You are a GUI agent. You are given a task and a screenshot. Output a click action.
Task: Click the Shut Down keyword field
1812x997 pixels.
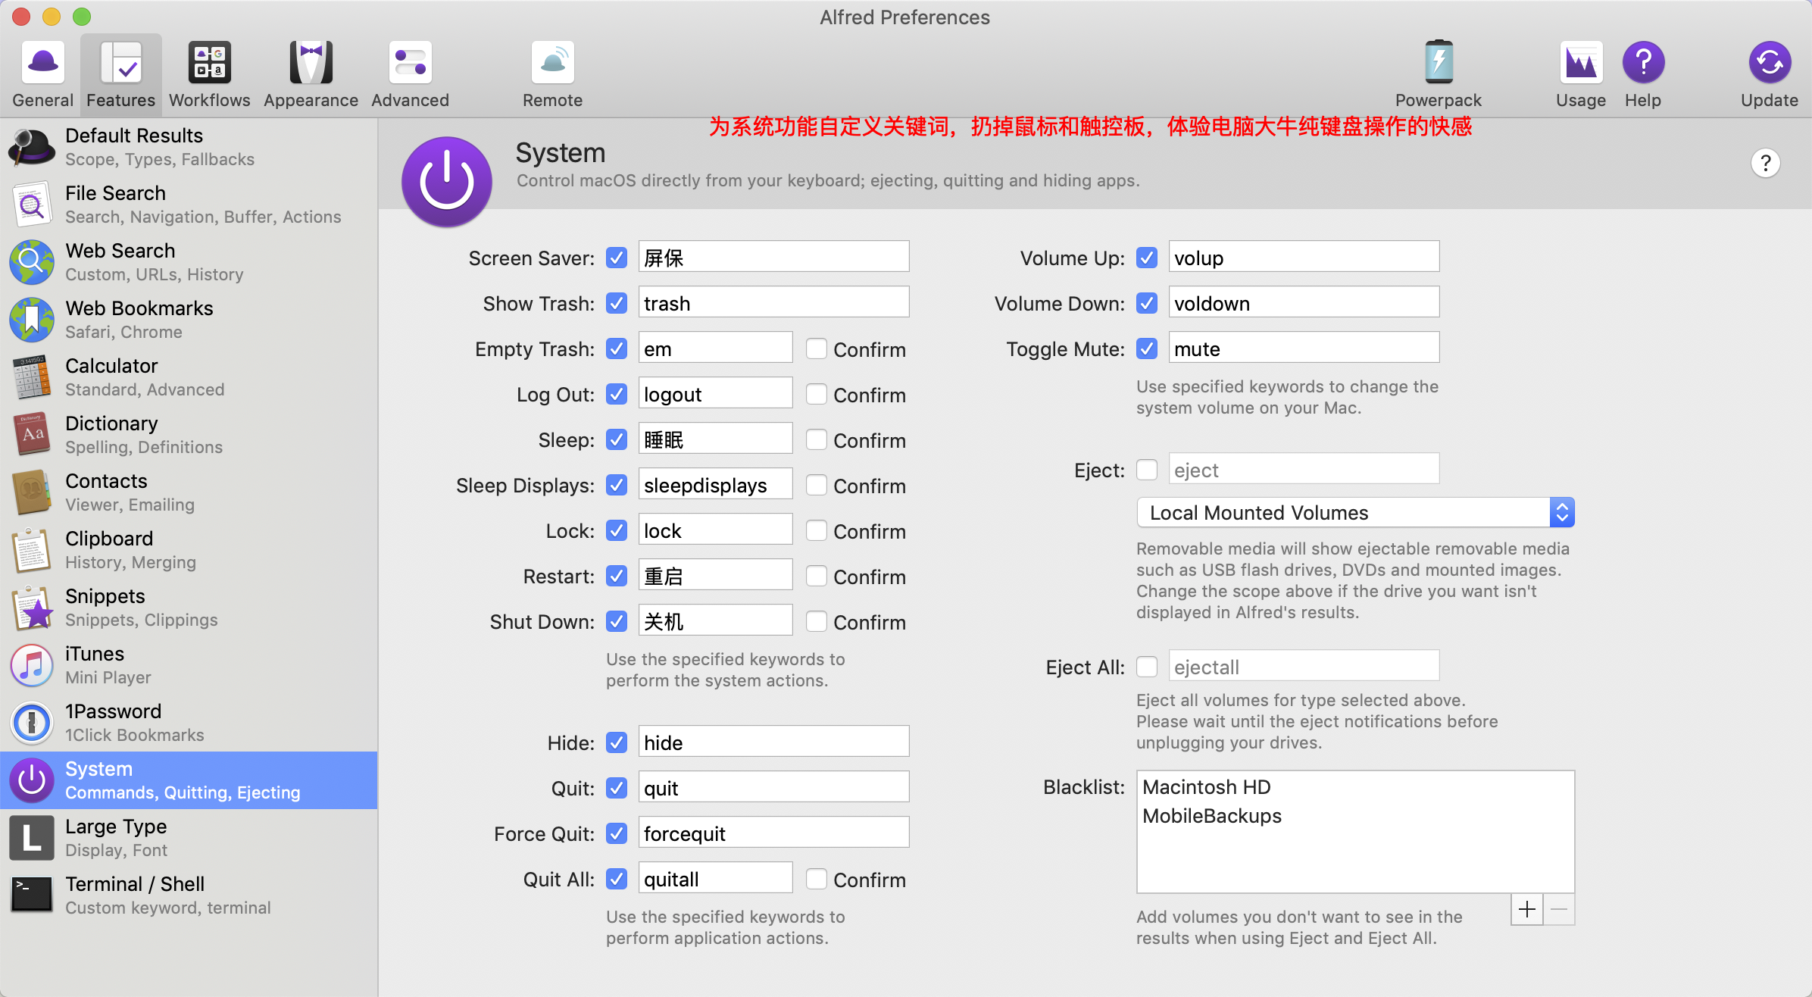[x=714, y=621]
